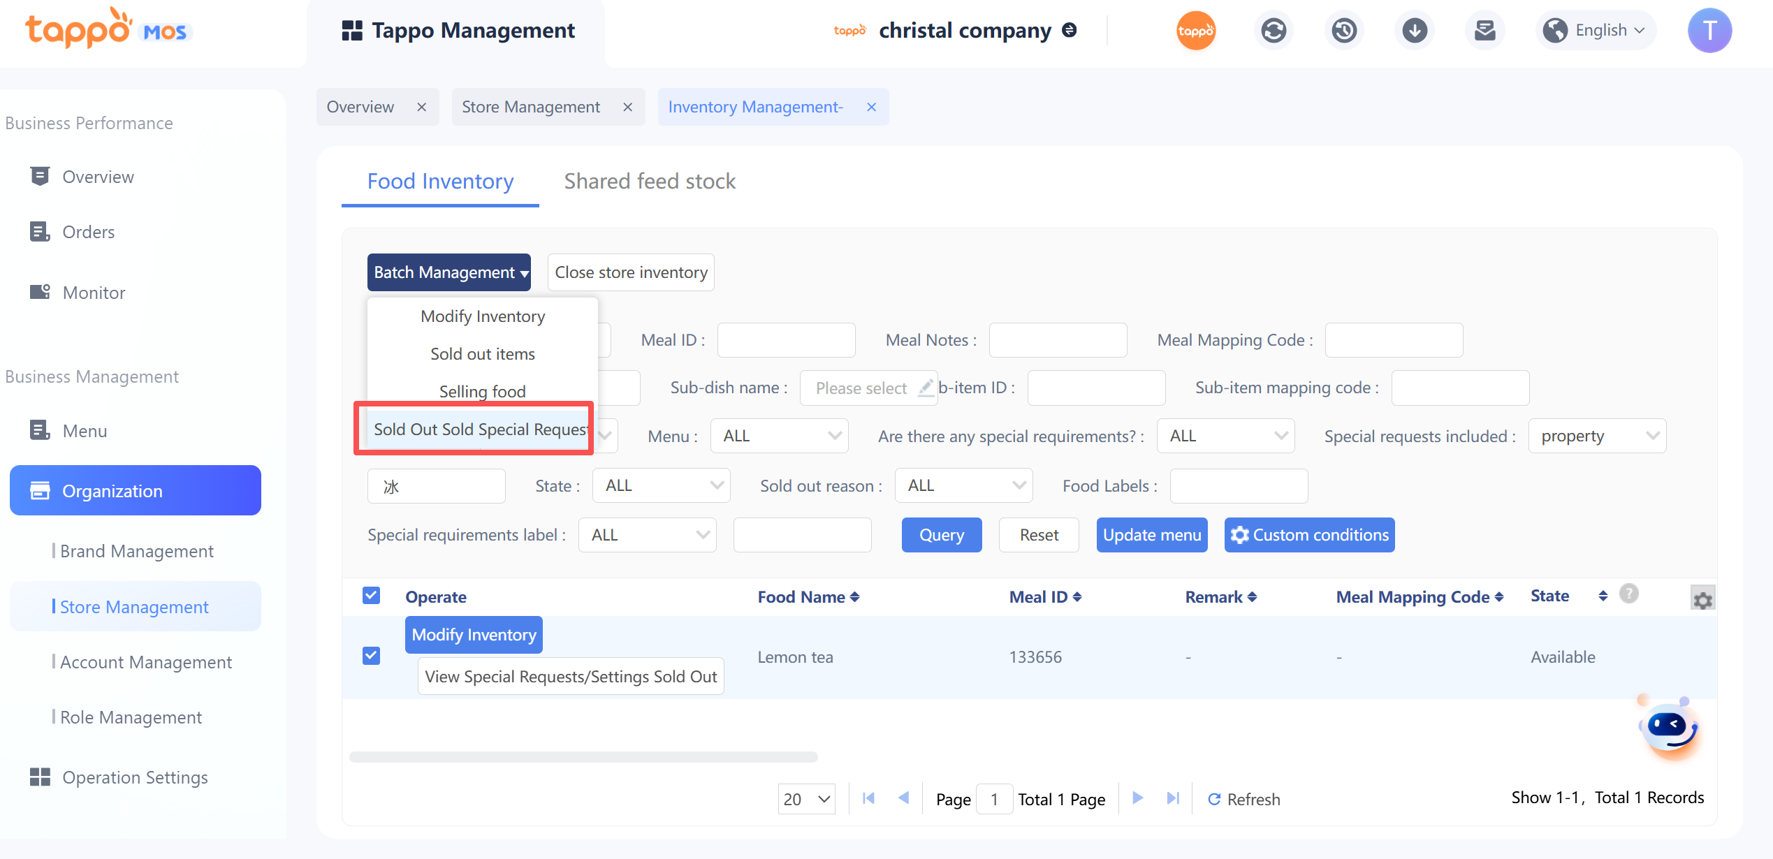Expand the English language dropdown
The height and width of the screenshot is (859, 1773).
point(1598,31)
